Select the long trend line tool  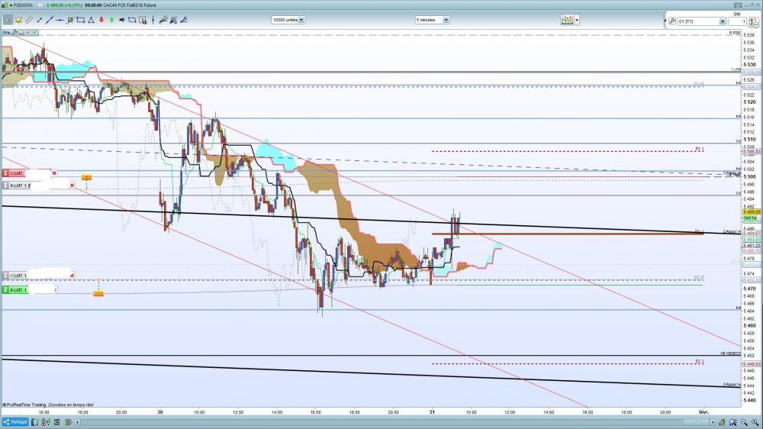pos(50,20)
